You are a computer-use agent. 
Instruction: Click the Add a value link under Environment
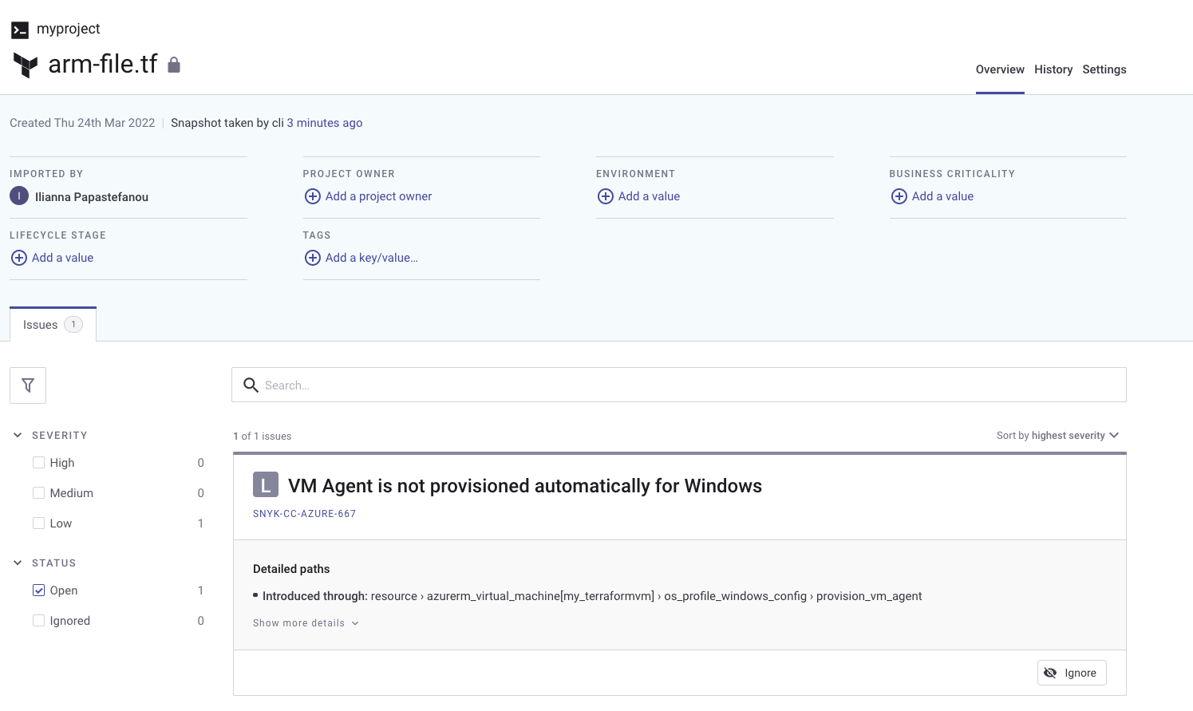[649, 196]
